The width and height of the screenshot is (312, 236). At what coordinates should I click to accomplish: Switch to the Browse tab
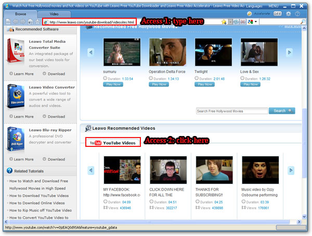point(20,14)
